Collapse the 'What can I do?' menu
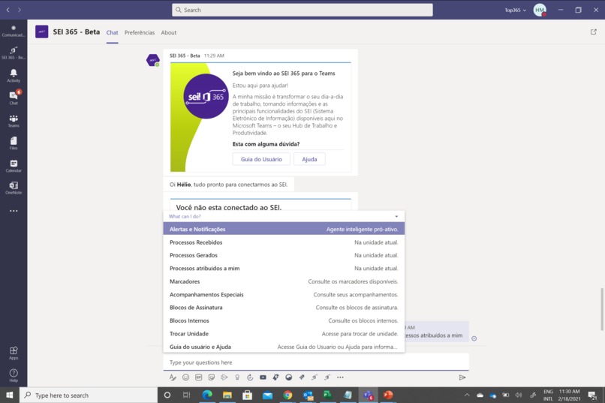 coord(396,216)
